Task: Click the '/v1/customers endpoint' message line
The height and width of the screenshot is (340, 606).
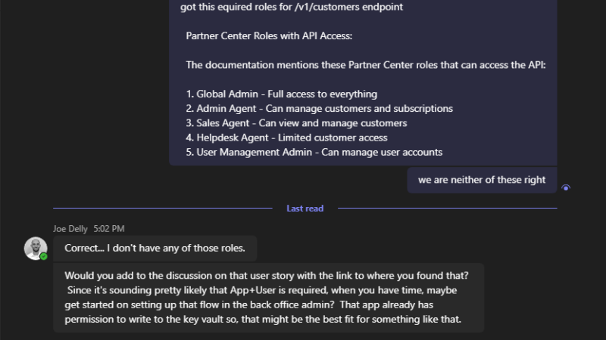Action: tap(292, 8)
